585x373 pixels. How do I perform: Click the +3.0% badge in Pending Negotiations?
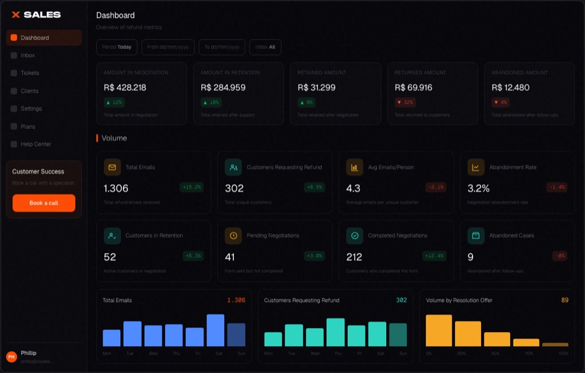click(315, 256)
